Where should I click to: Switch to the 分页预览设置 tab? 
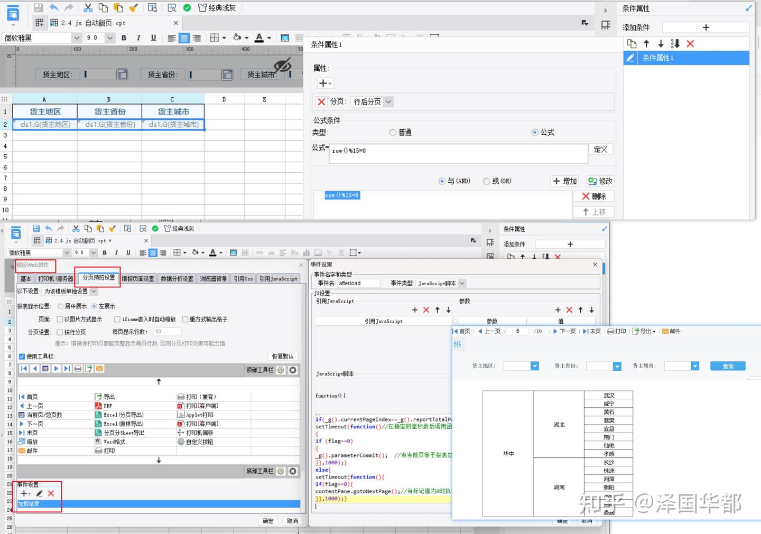pyautogui.click(x=98, y=278)
